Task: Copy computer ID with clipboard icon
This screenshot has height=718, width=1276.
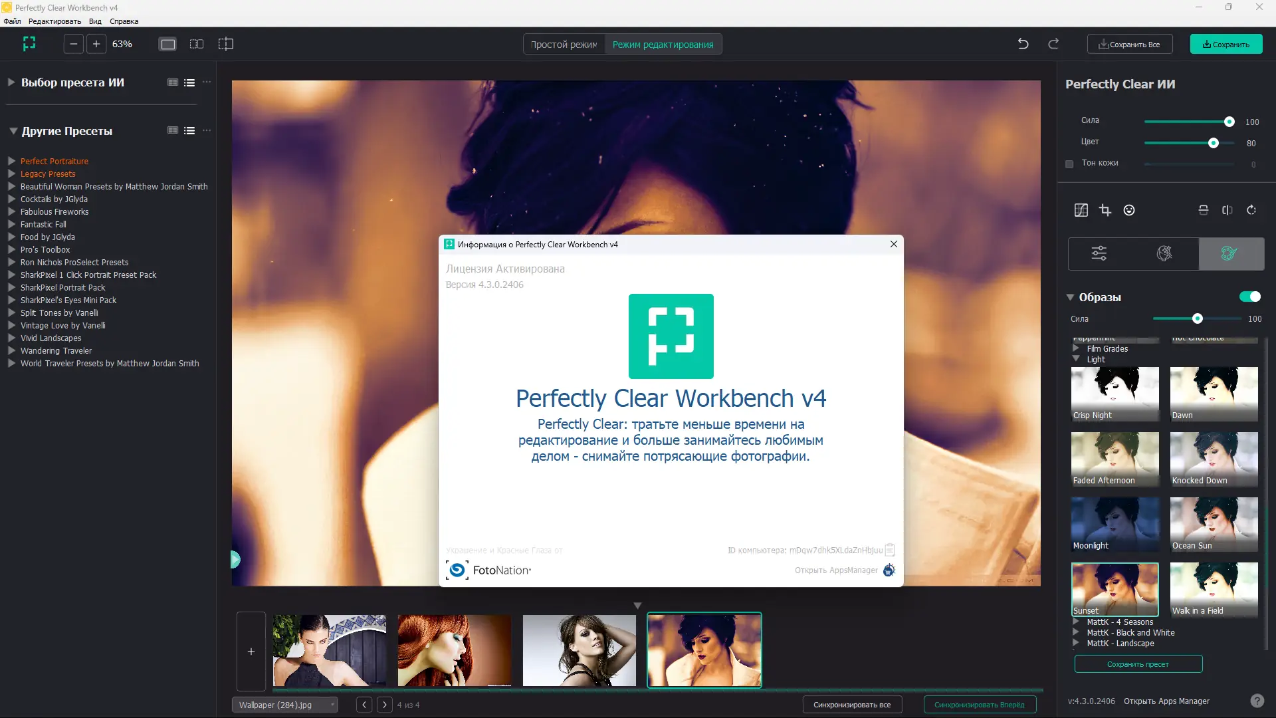Action: pyautogui.click(x=890, y=550)
